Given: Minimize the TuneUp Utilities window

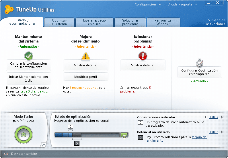Looking at the screenshot, I should pyautogui.click(x=208, y=3).
